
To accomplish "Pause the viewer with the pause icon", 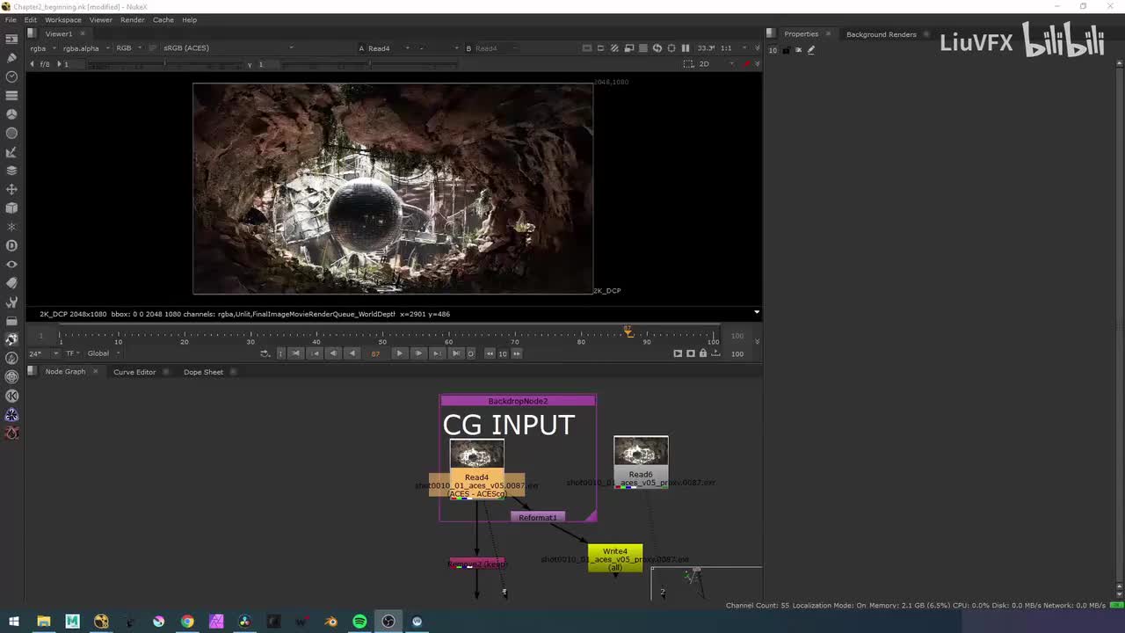I will pyautogui.click(x=686, y=48).
